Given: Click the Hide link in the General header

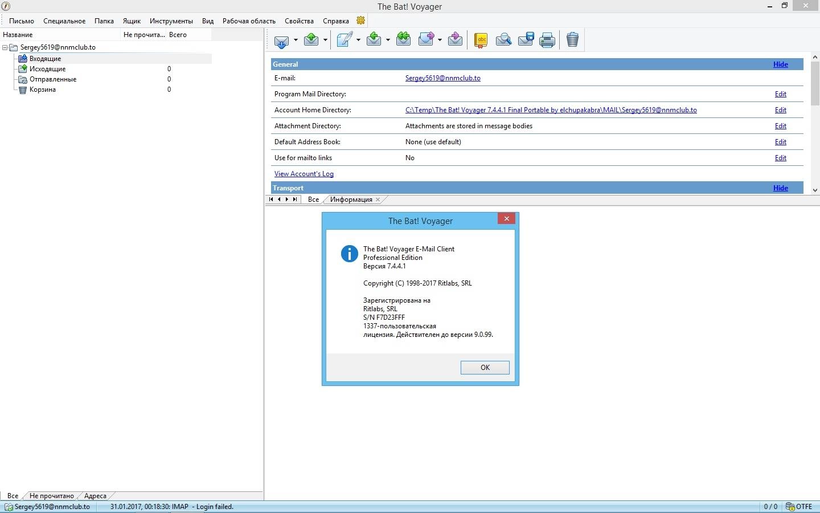Looking at the screenshot, I should (781, 64).
